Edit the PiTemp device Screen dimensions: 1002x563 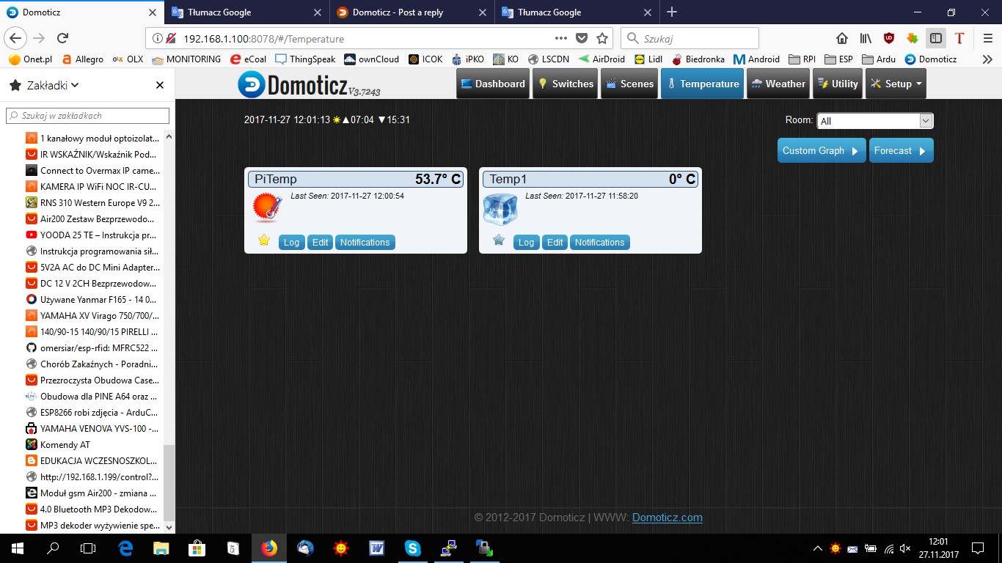(320, 242)
